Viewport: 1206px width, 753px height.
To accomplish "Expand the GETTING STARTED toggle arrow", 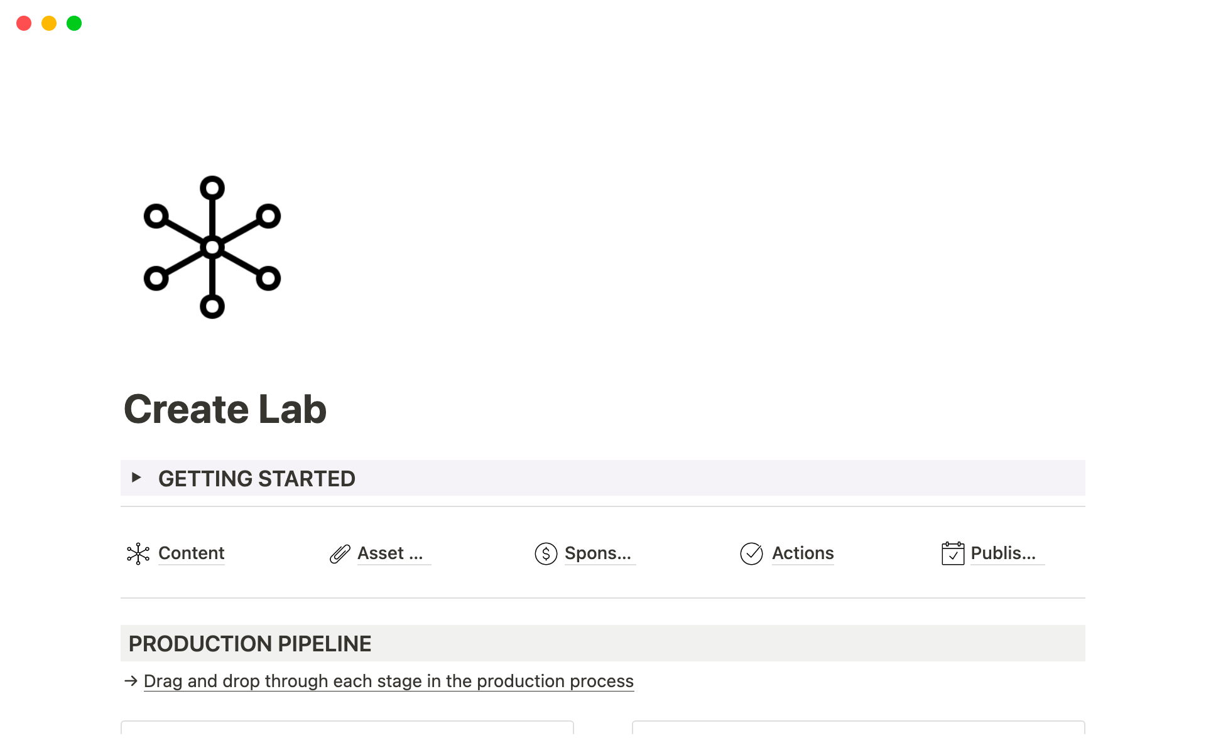I will (x=136, y=478).
